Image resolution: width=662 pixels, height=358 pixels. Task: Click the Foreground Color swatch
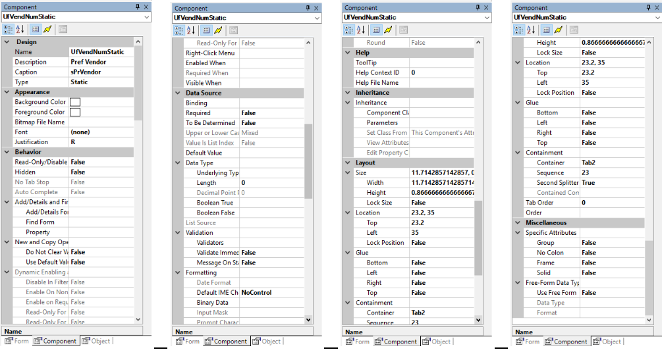[x=75, y=112]
